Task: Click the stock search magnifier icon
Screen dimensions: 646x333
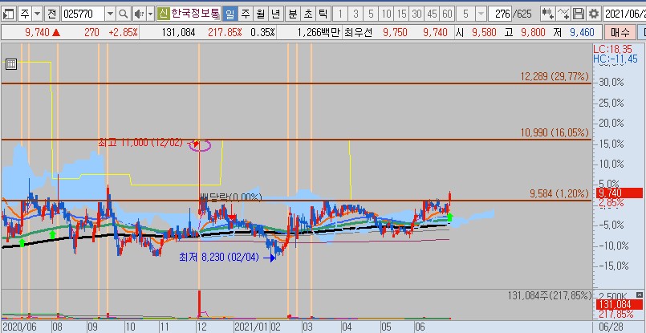Action: pyautogui.click(x=123, y=14)
